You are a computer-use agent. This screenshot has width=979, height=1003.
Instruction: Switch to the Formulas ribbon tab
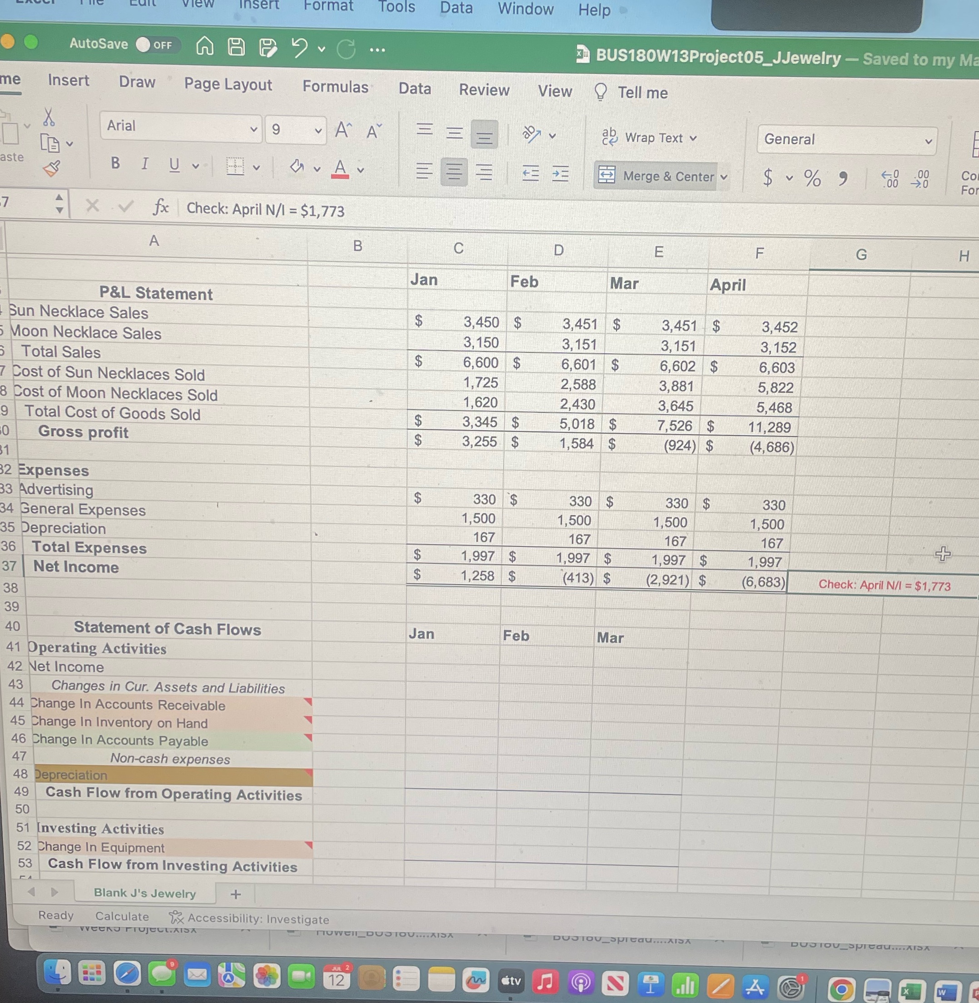tap(336, 87)
